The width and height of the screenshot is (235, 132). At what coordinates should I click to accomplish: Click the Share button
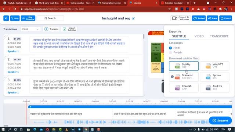click(213, 18)
